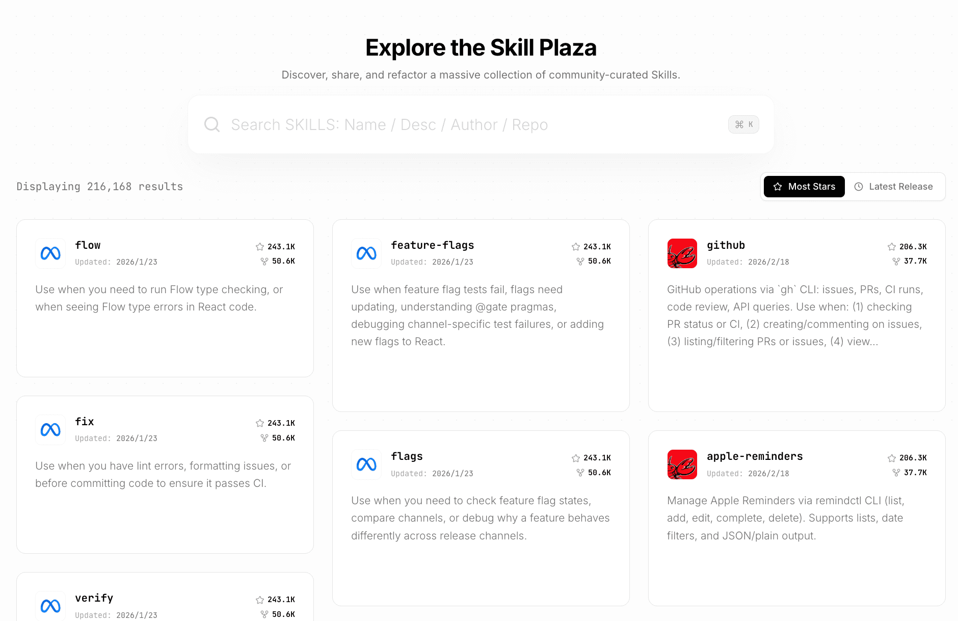Click the clock icon next to Latest Release

point(859,187)
